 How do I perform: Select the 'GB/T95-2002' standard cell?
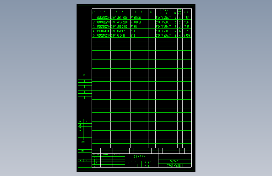point(120,35)
